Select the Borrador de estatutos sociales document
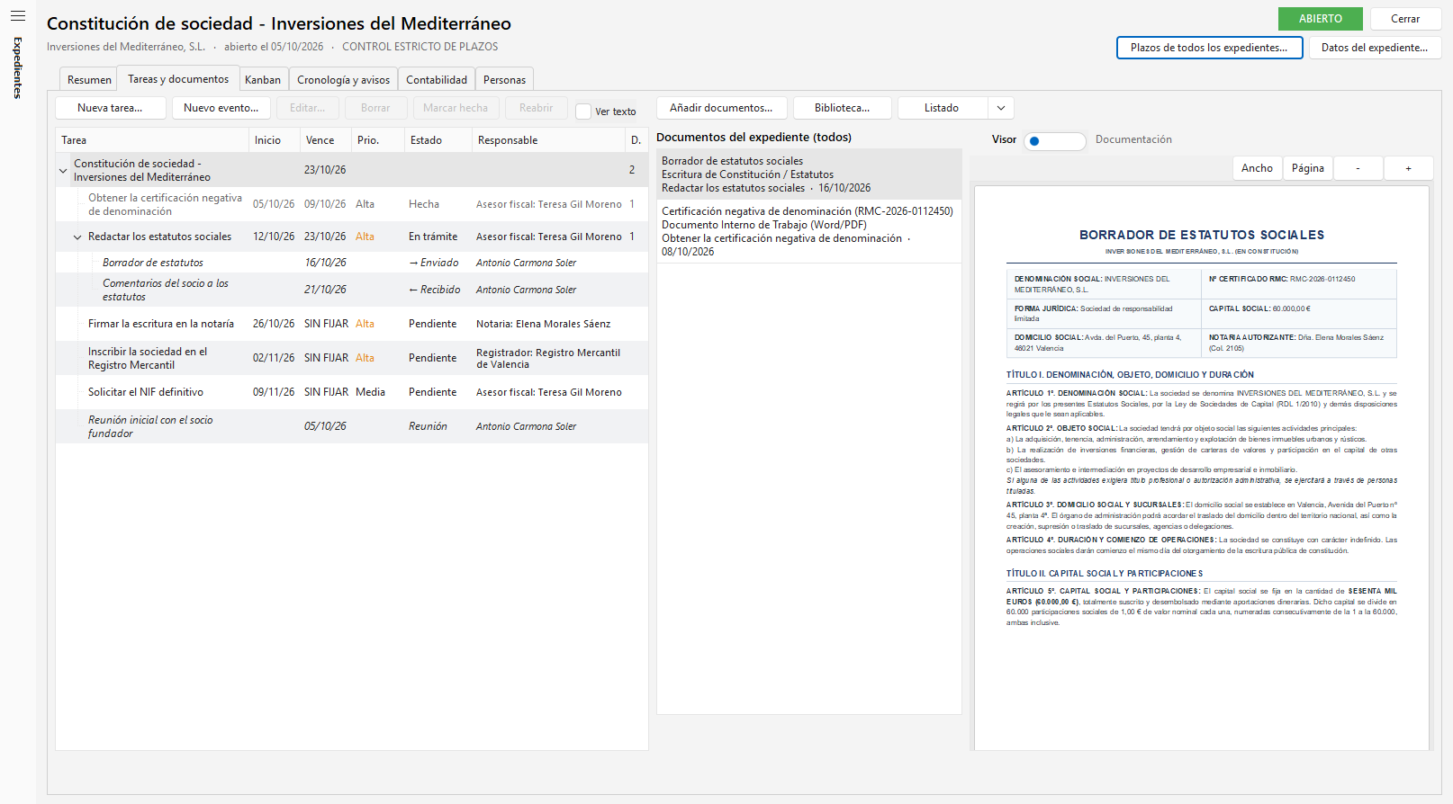1453x804 pixels. click(809, 174)
